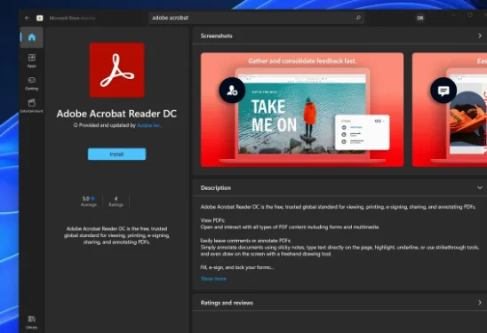Click 'View PDFs:' text in description
Image resolution: width=487 pixels, height=333 pixels.
[212, 220]
